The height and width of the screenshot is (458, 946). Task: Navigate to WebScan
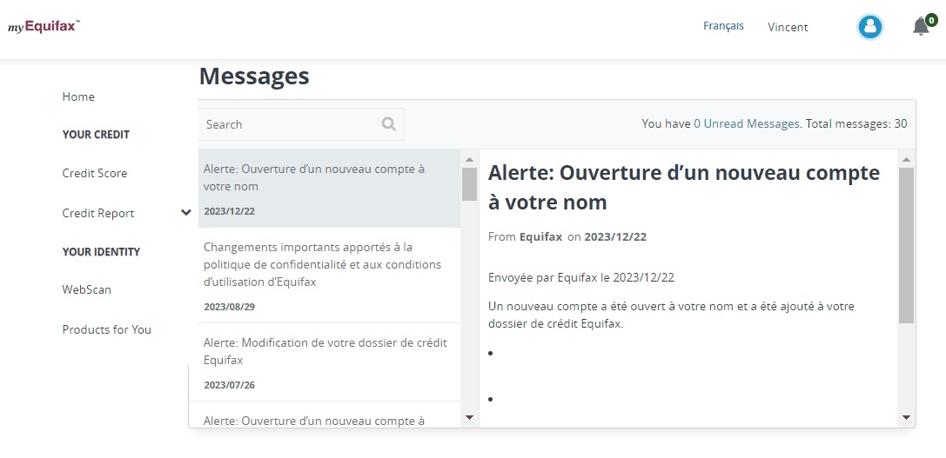pos(87,289)
